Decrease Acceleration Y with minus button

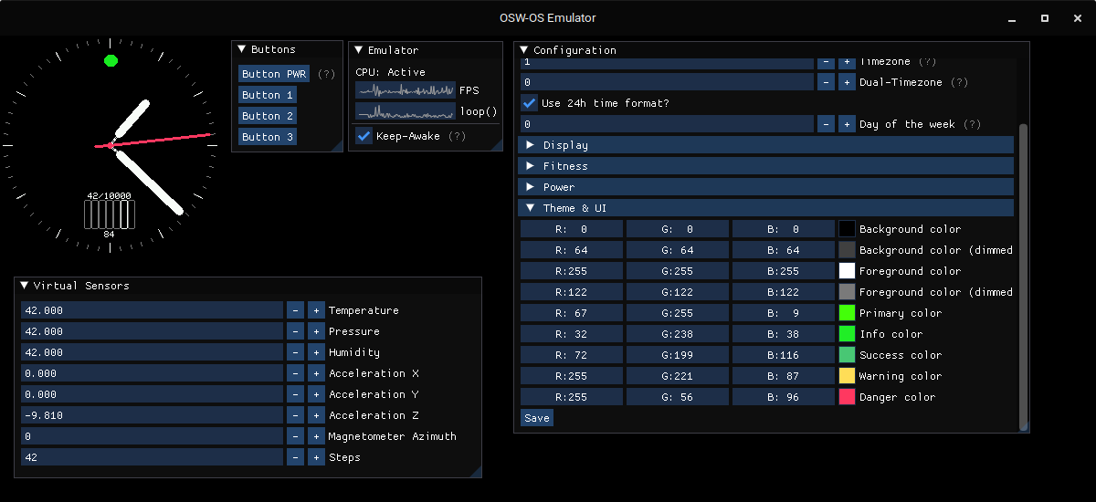(x=295, y=394)
